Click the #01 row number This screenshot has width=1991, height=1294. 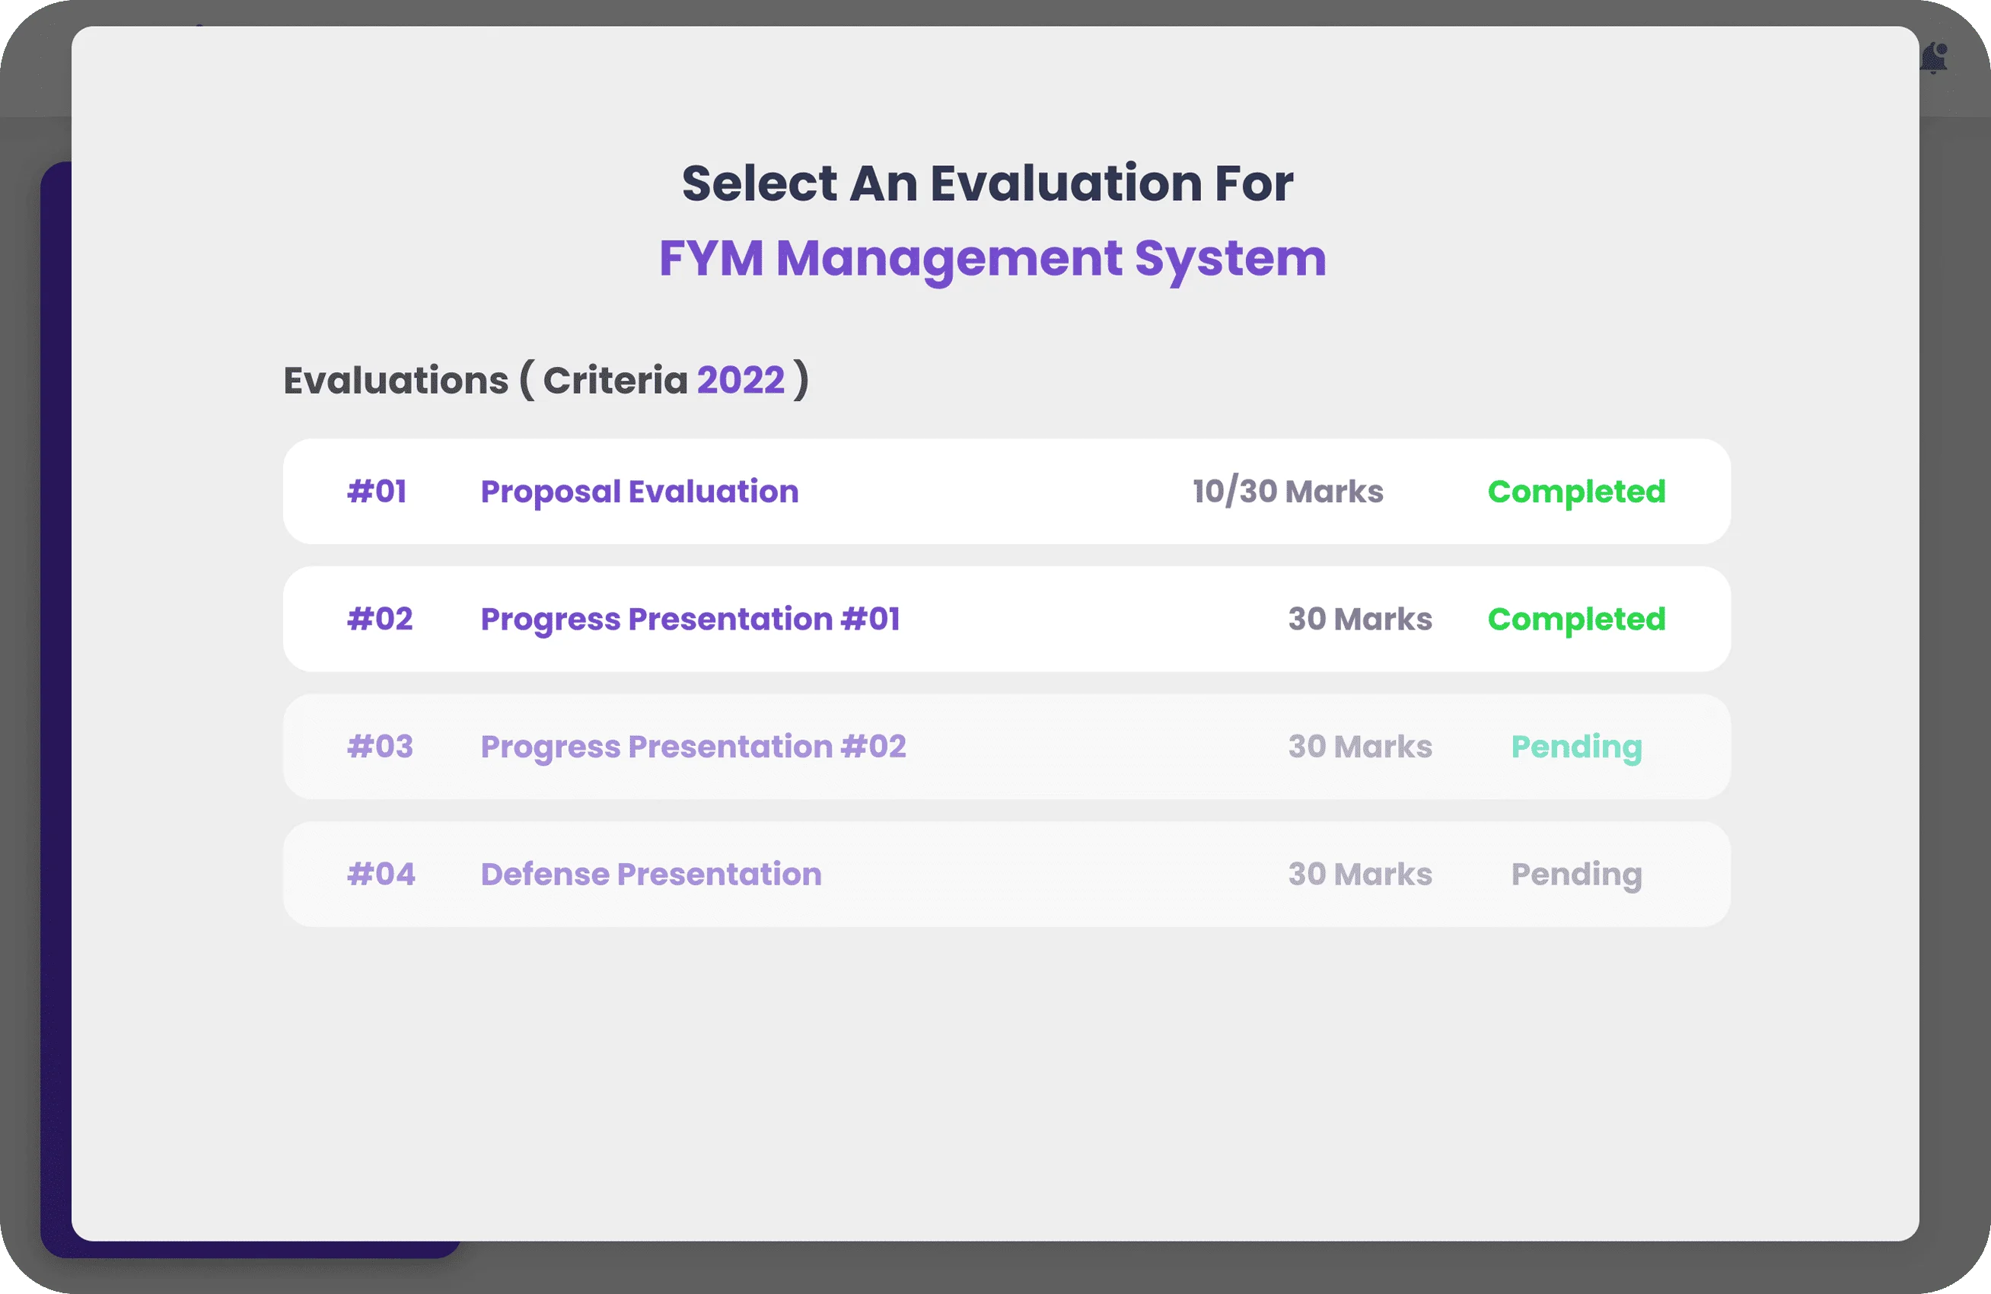click(x=377, y=492)
